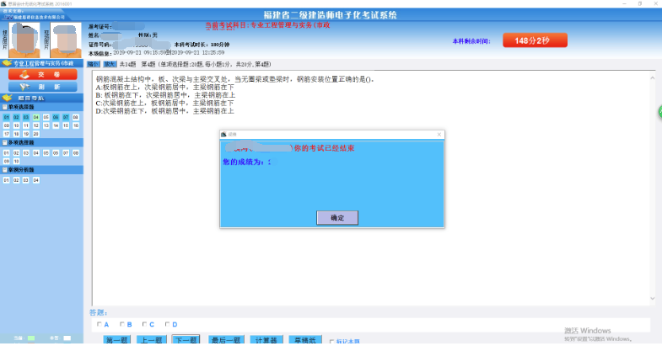Open case analysis question 03

click(26, 180)
